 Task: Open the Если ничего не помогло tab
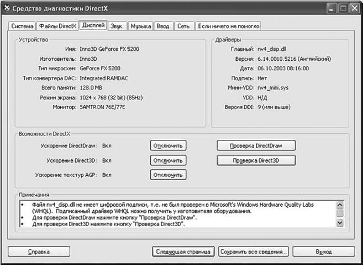[x=229, y=26]
